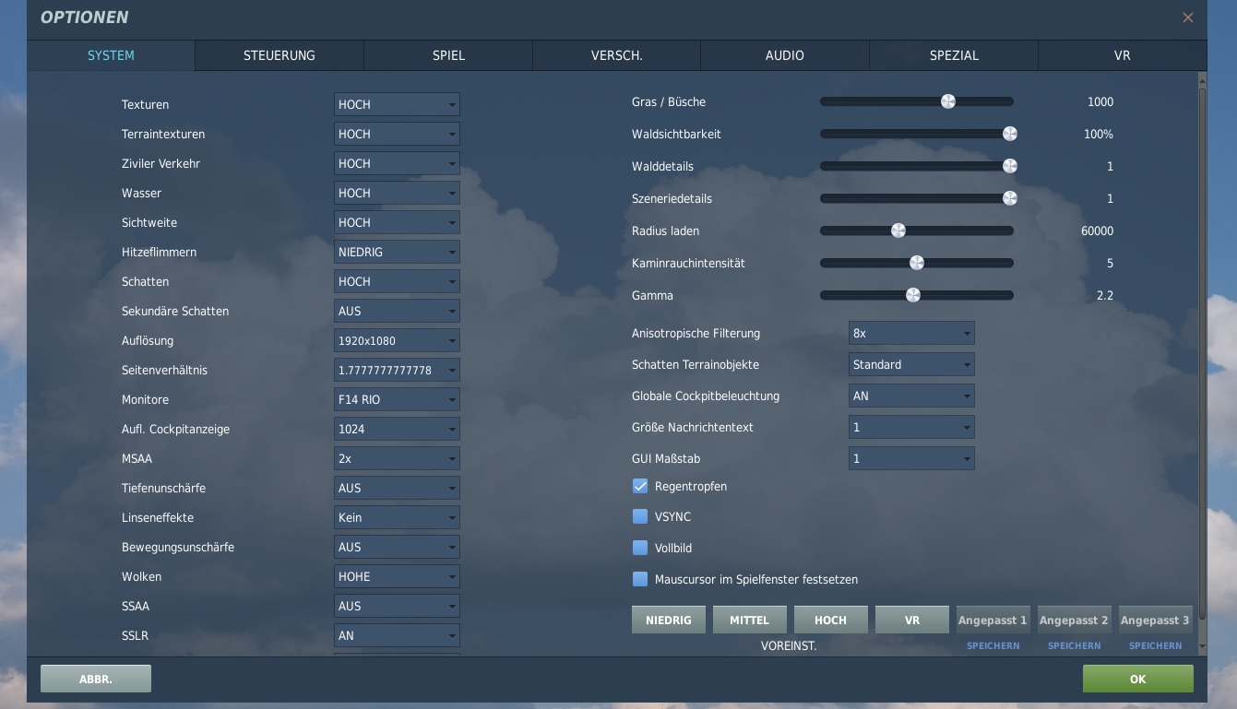This screenshot has width=1237, height=709.
Task: Expand the Auflösung dropdown showing 1920x1080
Action: [x=397, y=340]
